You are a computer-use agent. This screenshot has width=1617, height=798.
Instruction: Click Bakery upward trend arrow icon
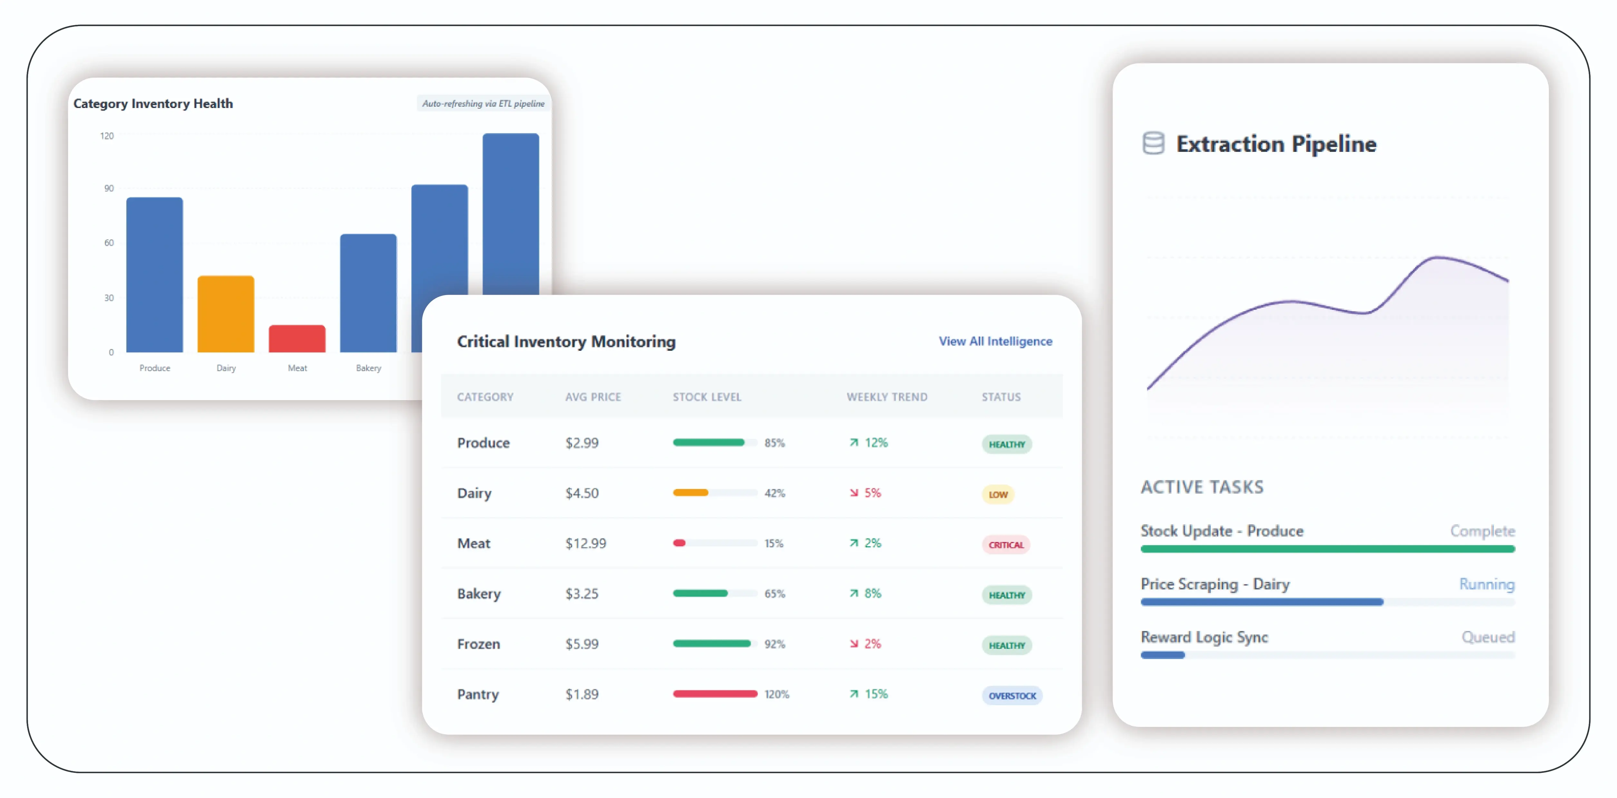[x=854, y=593]
